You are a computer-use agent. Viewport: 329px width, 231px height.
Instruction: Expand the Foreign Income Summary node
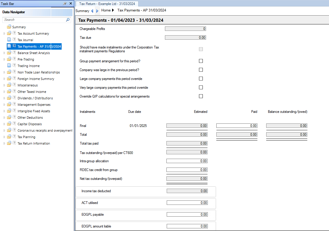4,79
